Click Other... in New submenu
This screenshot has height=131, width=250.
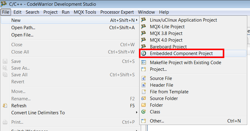click(x=157, y=121)
